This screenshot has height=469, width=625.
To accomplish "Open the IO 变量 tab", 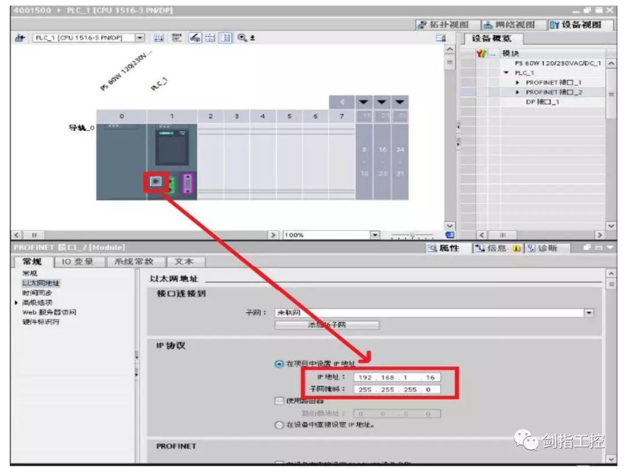I will tap(80, 262).
